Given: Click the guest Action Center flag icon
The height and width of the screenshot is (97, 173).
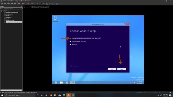Looking at the screenshot, I should [133, 83].
